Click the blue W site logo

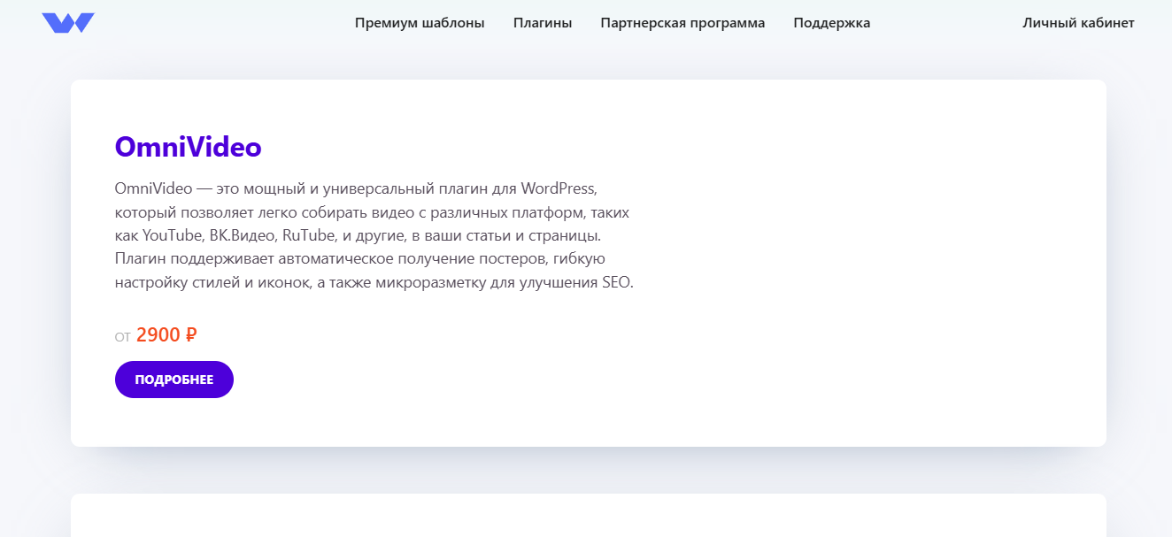(68, 23)
